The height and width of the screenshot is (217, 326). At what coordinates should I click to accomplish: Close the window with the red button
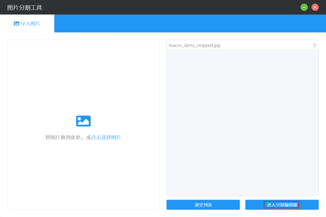click(x=315, y=7)
